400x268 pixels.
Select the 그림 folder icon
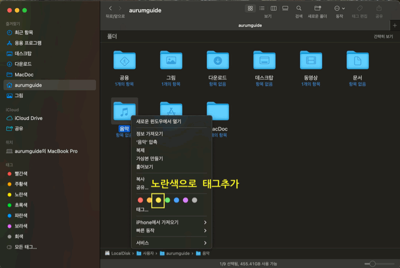pos(171,60)
